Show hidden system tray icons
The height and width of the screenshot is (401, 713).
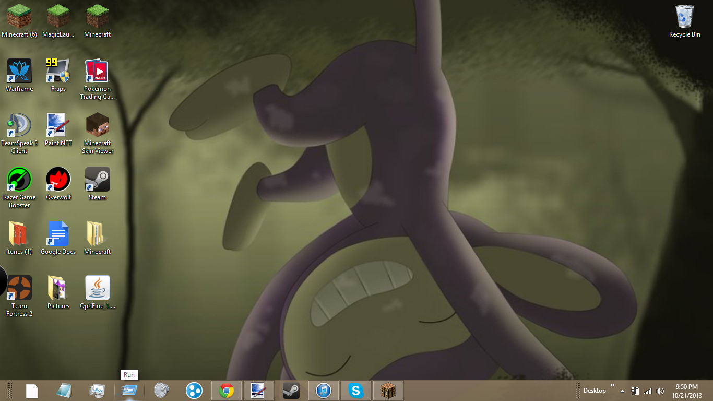click(622, 391)
